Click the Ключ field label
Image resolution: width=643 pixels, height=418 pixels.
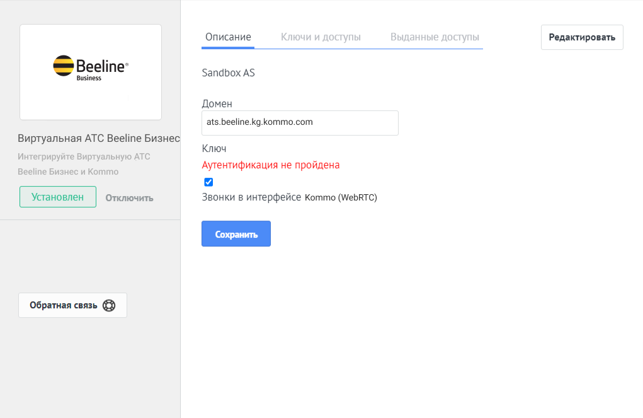(214, 149)
